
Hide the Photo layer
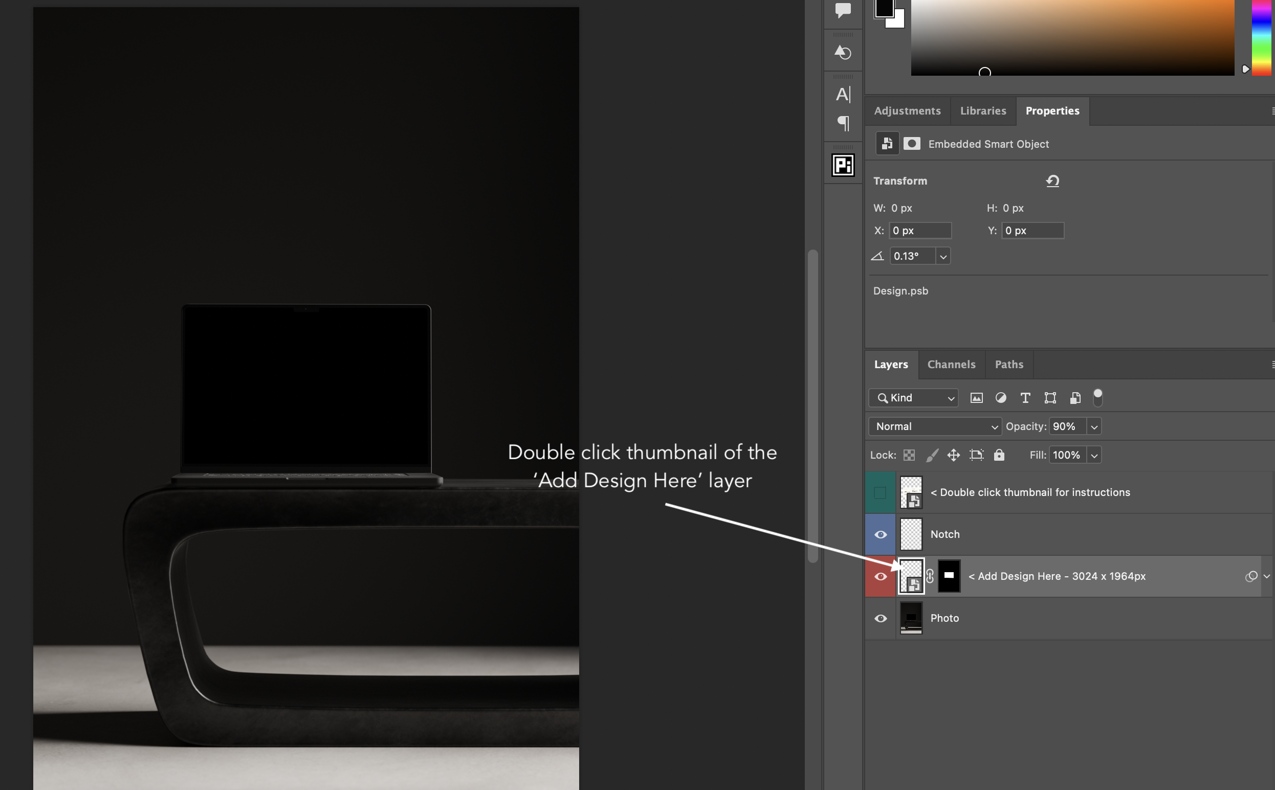881,618
